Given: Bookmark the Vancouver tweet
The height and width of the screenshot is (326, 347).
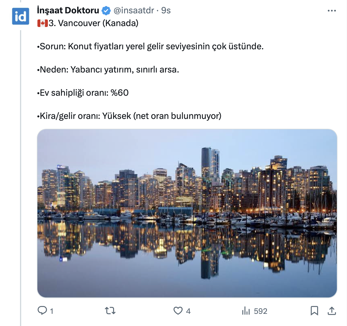Looking at the screenshot, I should point(314,311).
